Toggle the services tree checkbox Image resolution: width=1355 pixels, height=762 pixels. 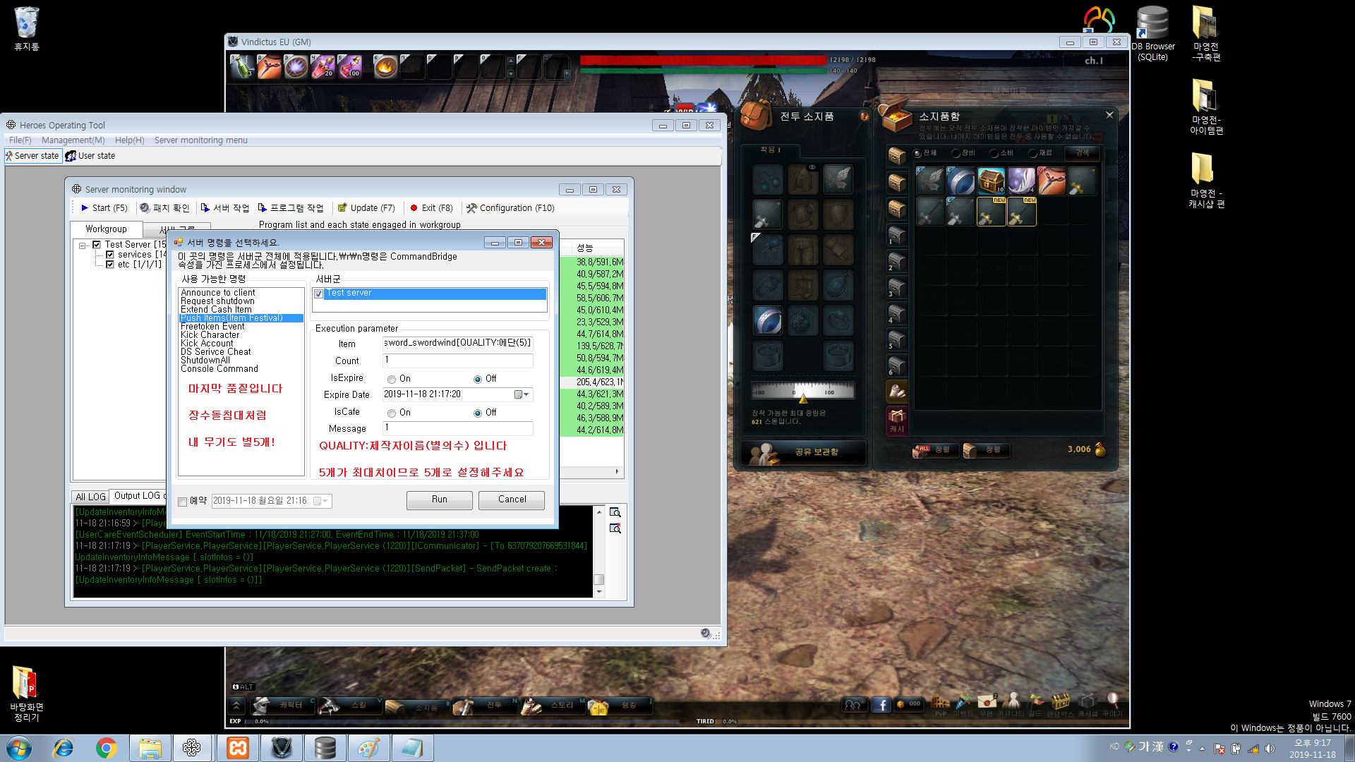tap(109, 255)
